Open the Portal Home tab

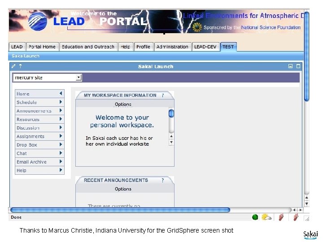click(x=42, y=47)
